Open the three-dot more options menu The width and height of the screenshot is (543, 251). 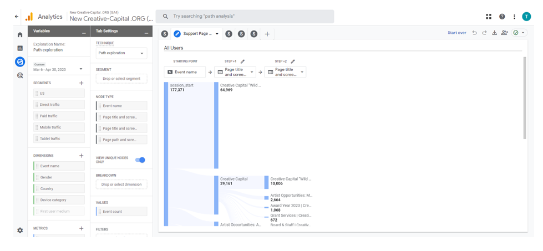coord(514,16)
